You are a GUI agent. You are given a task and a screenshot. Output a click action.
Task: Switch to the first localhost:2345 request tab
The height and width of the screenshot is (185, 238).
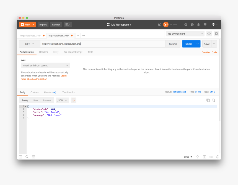pos(32,35)
